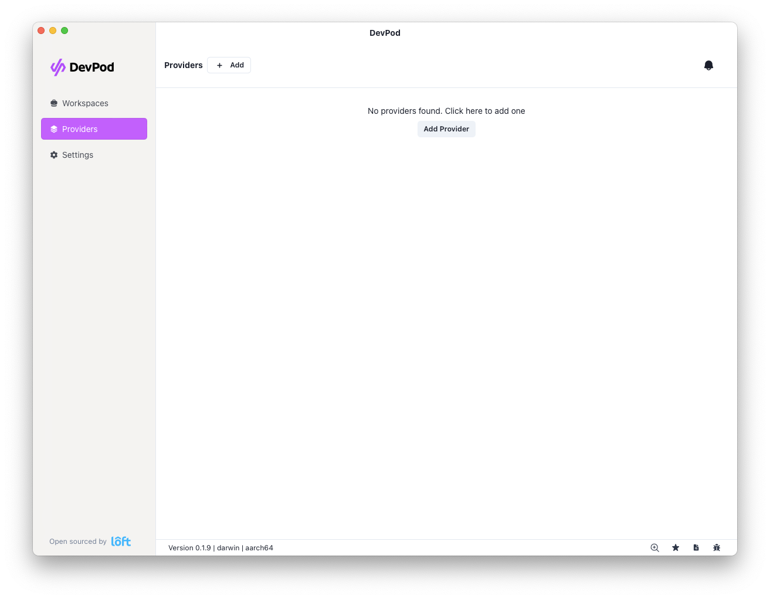Click the Providers layers icon
770x599 pixels.
[54, 129]
